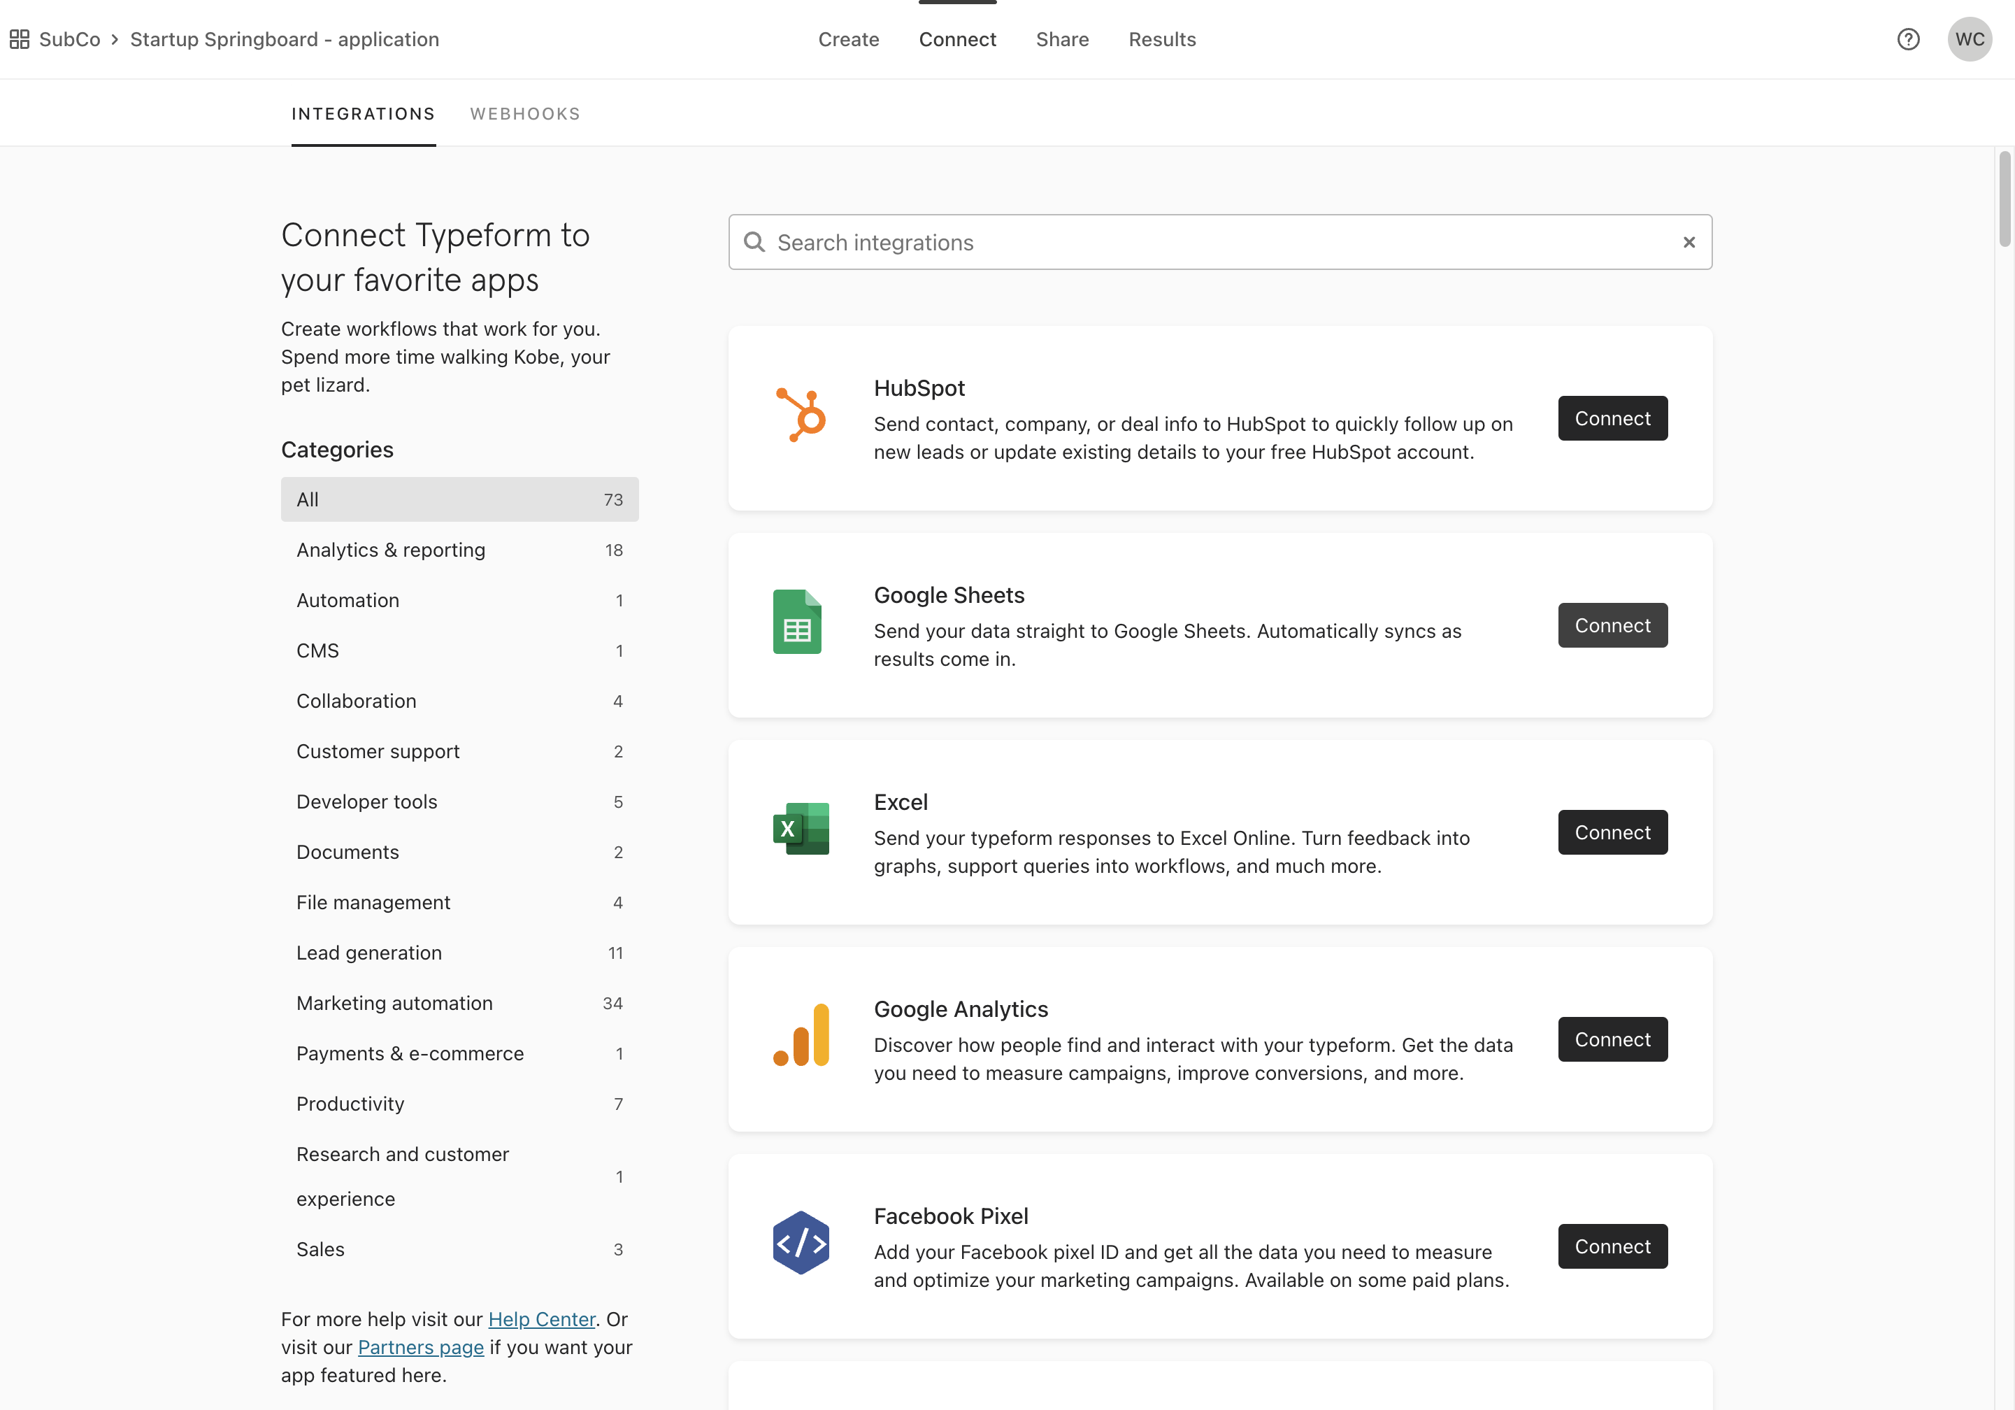
Task: Connect the Excel integration
Action: (1612, 832)
